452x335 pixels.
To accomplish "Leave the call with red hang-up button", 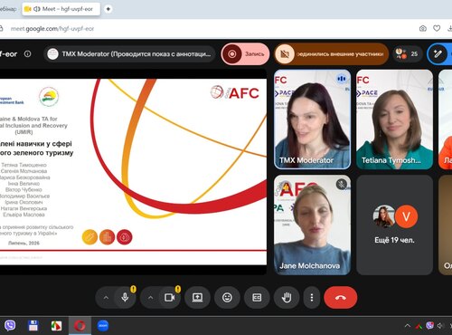I will pyautogui.click(x=341, y=298).
